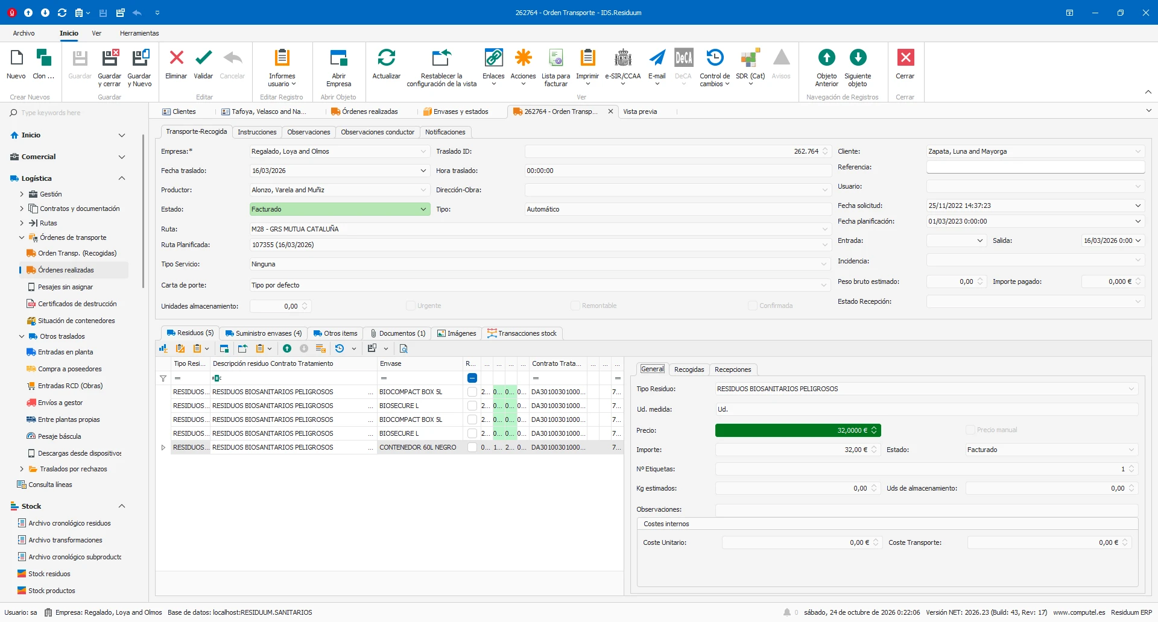The image size is (1158, 622).
Task: Enable the Precio manual checkbox
Action: (970, 430)
